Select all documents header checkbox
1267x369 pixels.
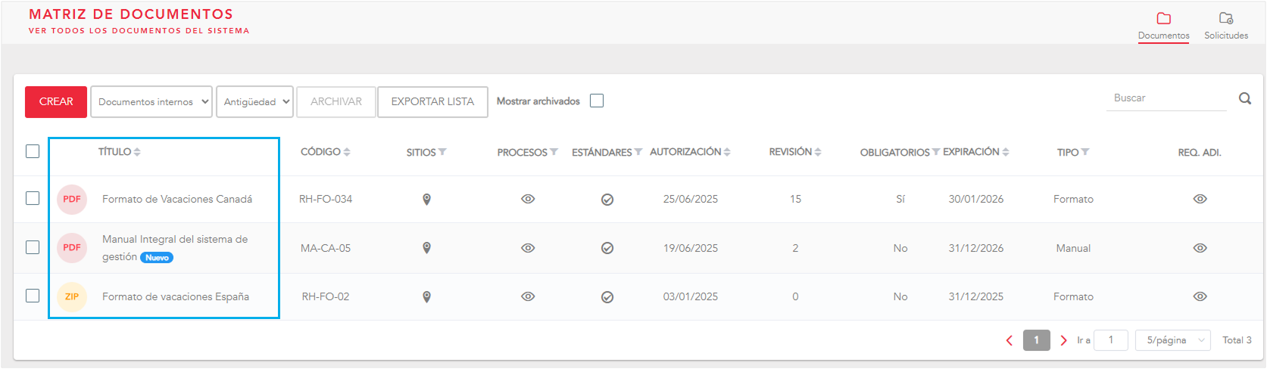33,151
